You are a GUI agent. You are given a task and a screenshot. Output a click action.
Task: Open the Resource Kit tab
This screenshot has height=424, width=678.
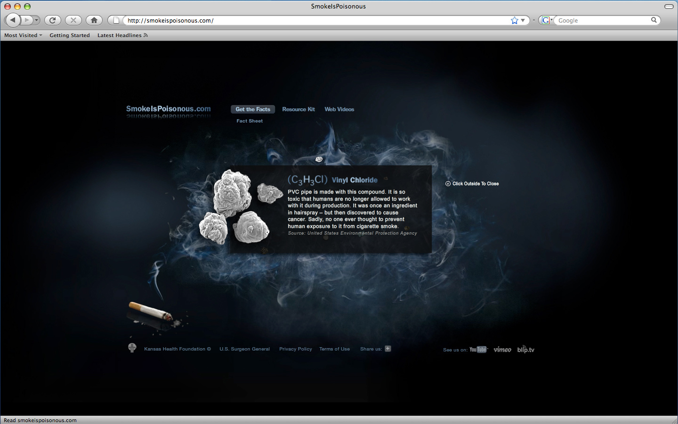299,109
